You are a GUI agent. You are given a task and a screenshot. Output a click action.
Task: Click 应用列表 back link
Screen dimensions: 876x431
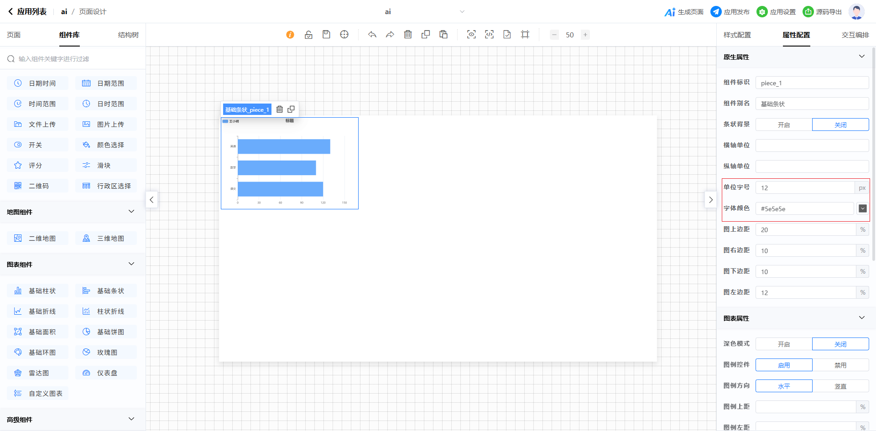[27, 12]
